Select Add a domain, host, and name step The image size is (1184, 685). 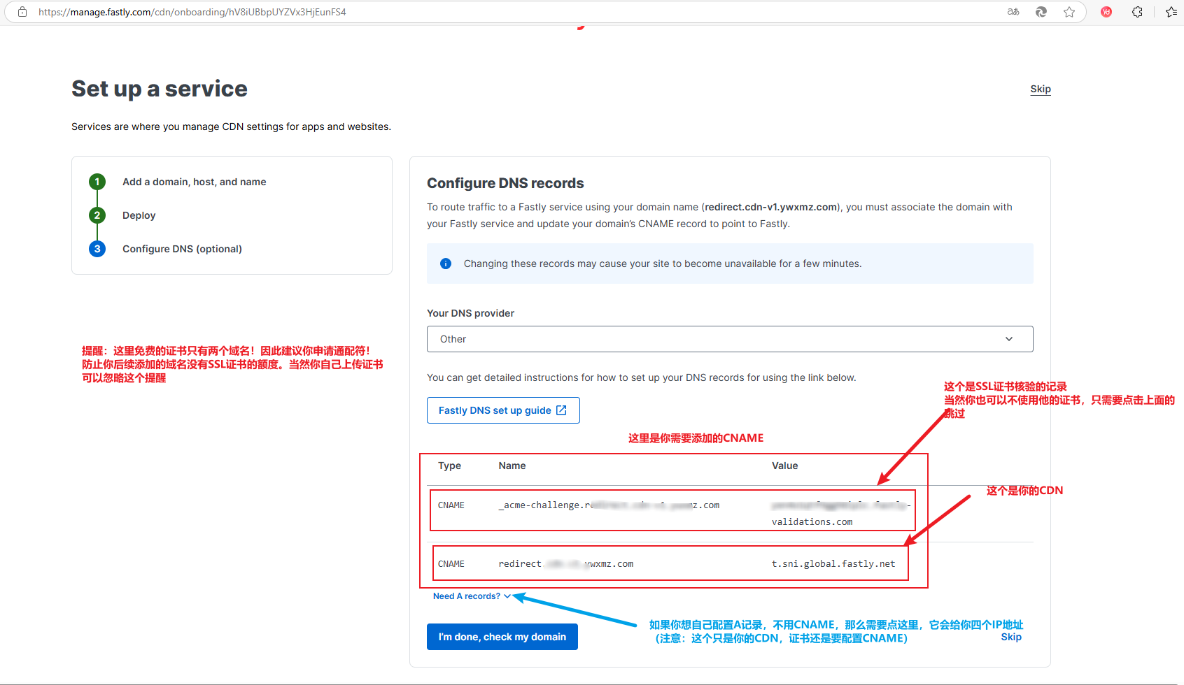(195, 182)
